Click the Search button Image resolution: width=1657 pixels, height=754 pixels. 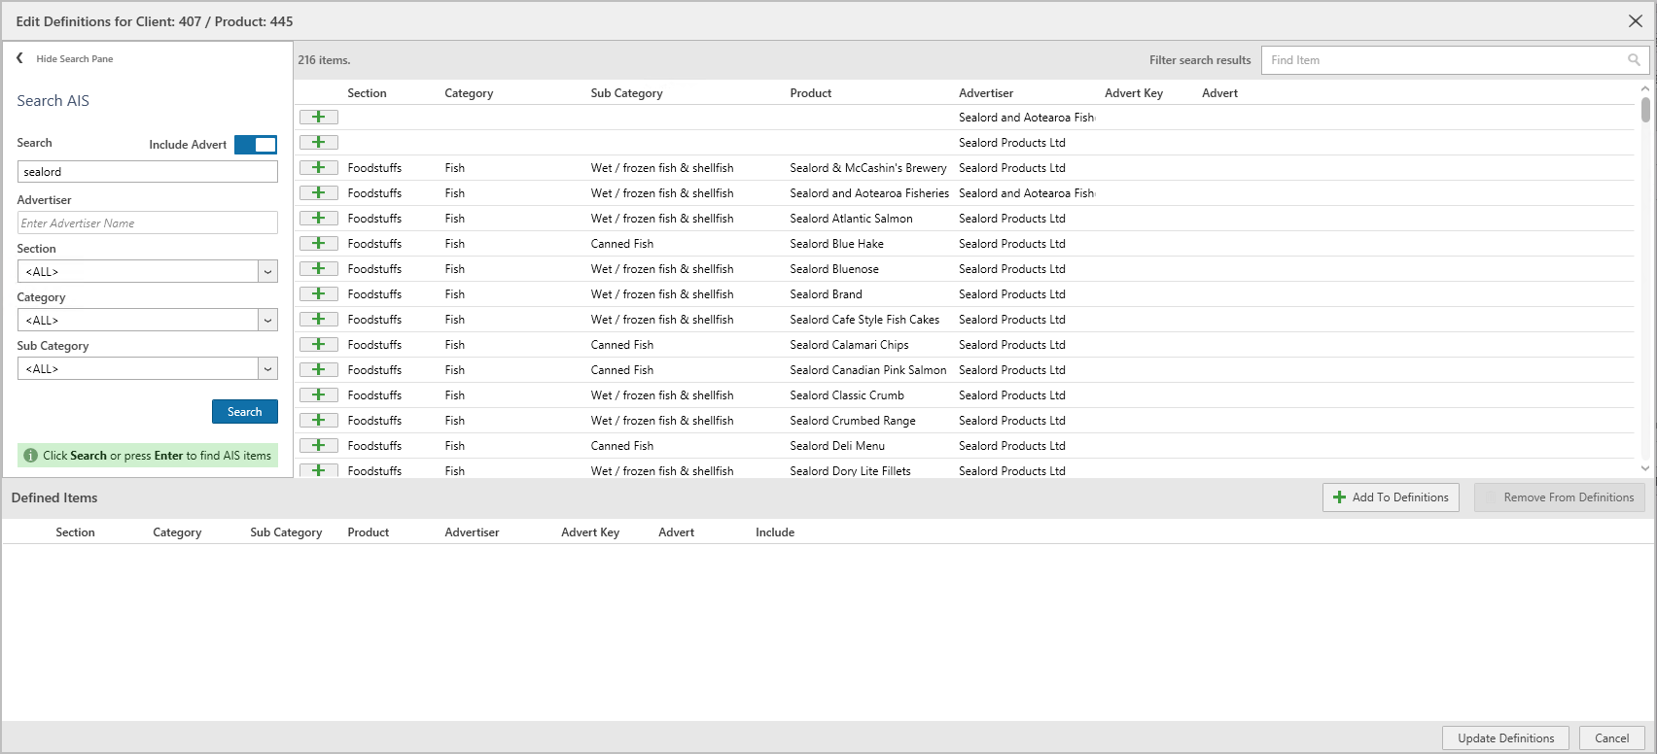coord(245,412)
